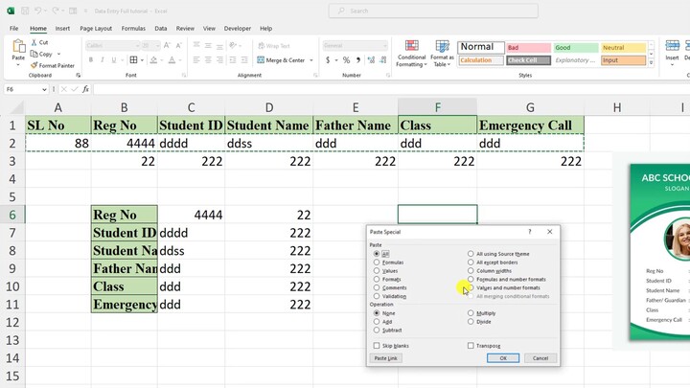Image resolution: width=690 pixels, height=388 pixels.
Task: Click the Borders icon
Action: point(134,59)
